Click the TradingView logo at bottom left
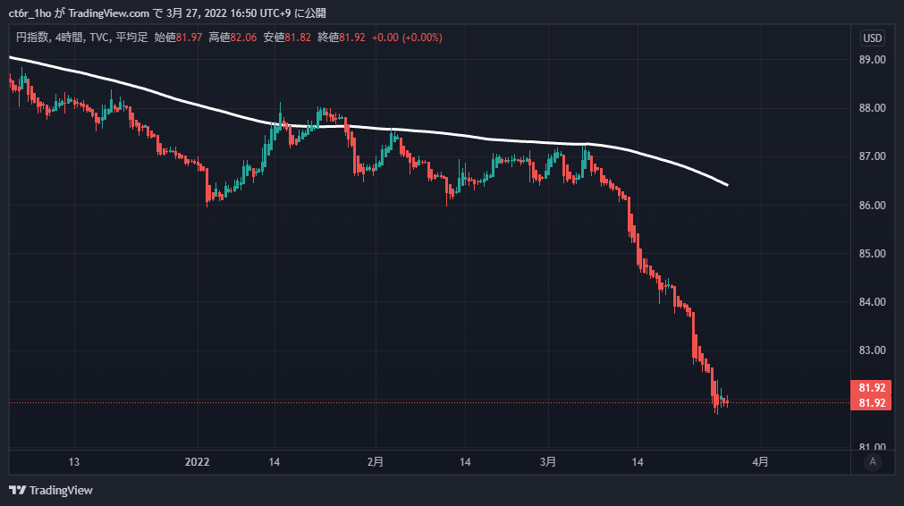The image size is (904, 506). pyautogui.click(x=51, y=491)
